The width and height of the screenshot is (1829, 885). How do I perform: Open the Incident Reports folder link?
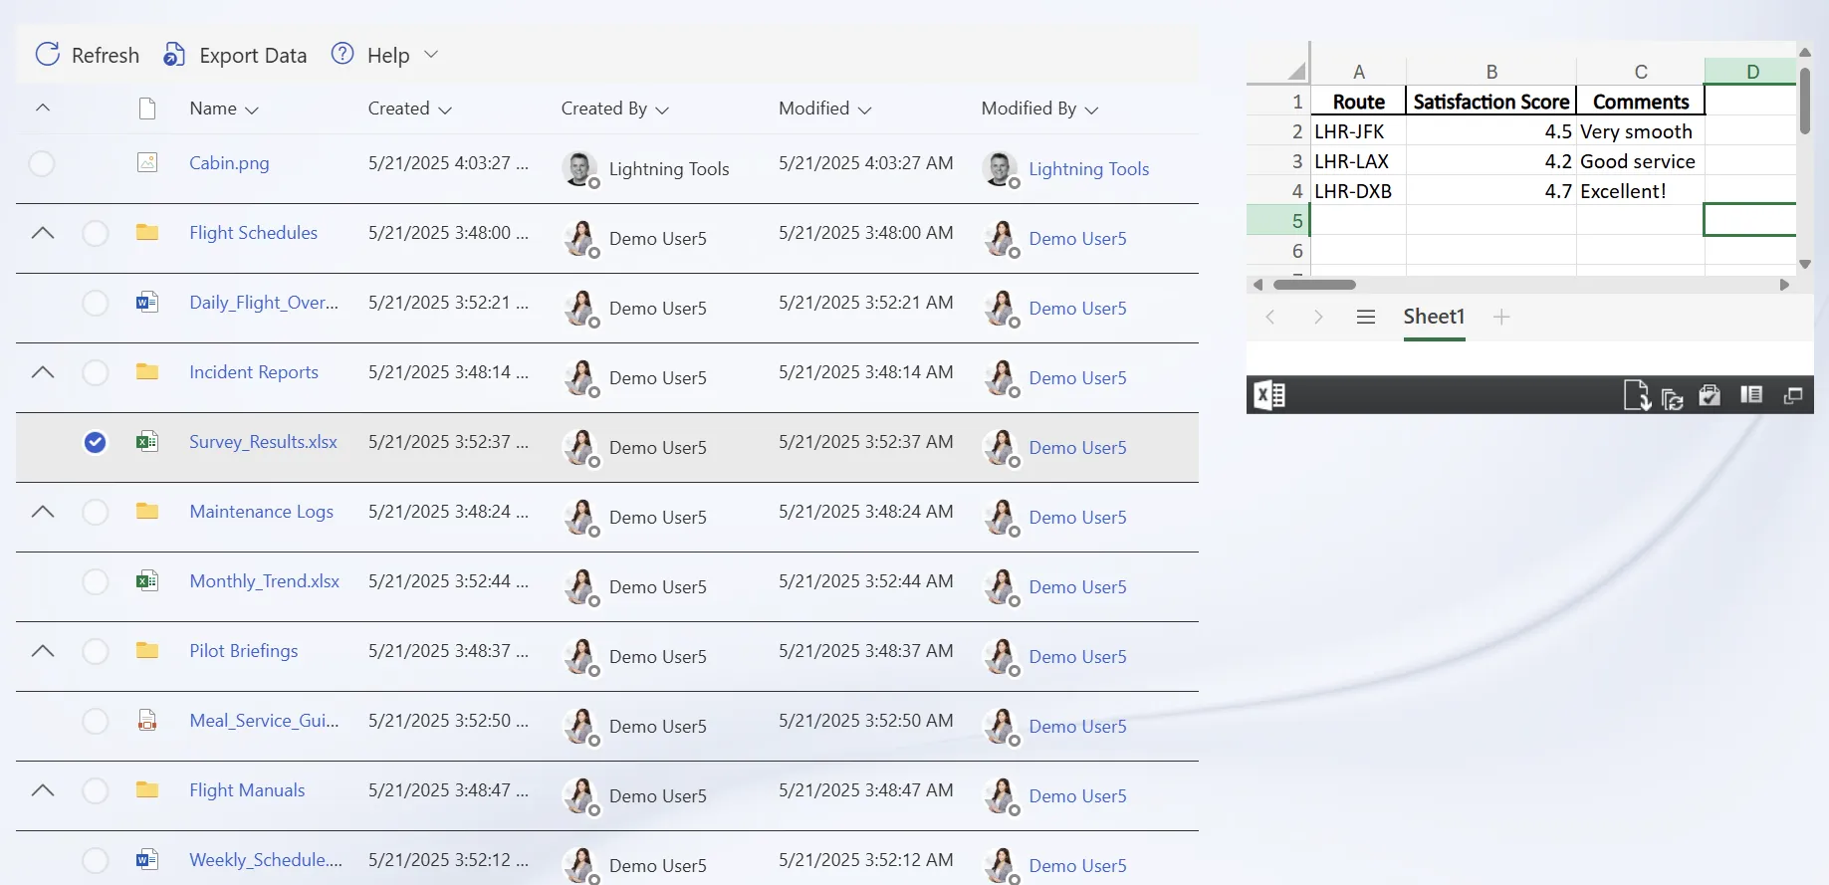pyautogui.click(x=254, y=372)
